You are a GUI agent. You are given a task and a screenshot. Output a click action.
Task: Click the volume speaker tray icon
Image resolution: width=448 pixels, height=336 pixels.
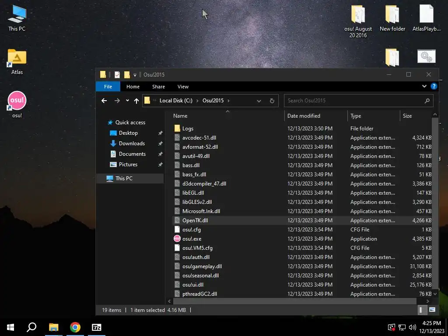[412, 327]
